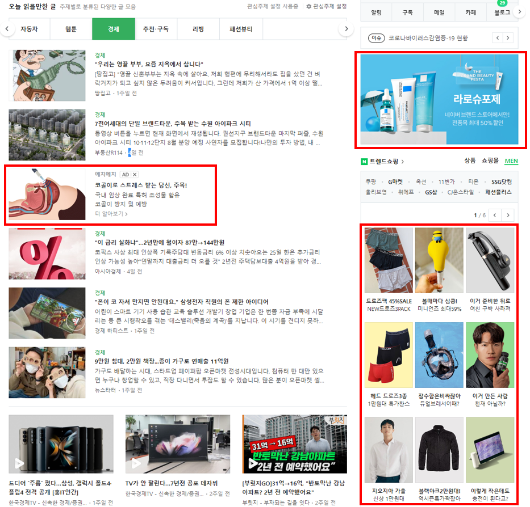Open 이렇게 작은데도 충전이 된다고 product
Viewport: 530px width, 507px height.
tap(490, 459)
